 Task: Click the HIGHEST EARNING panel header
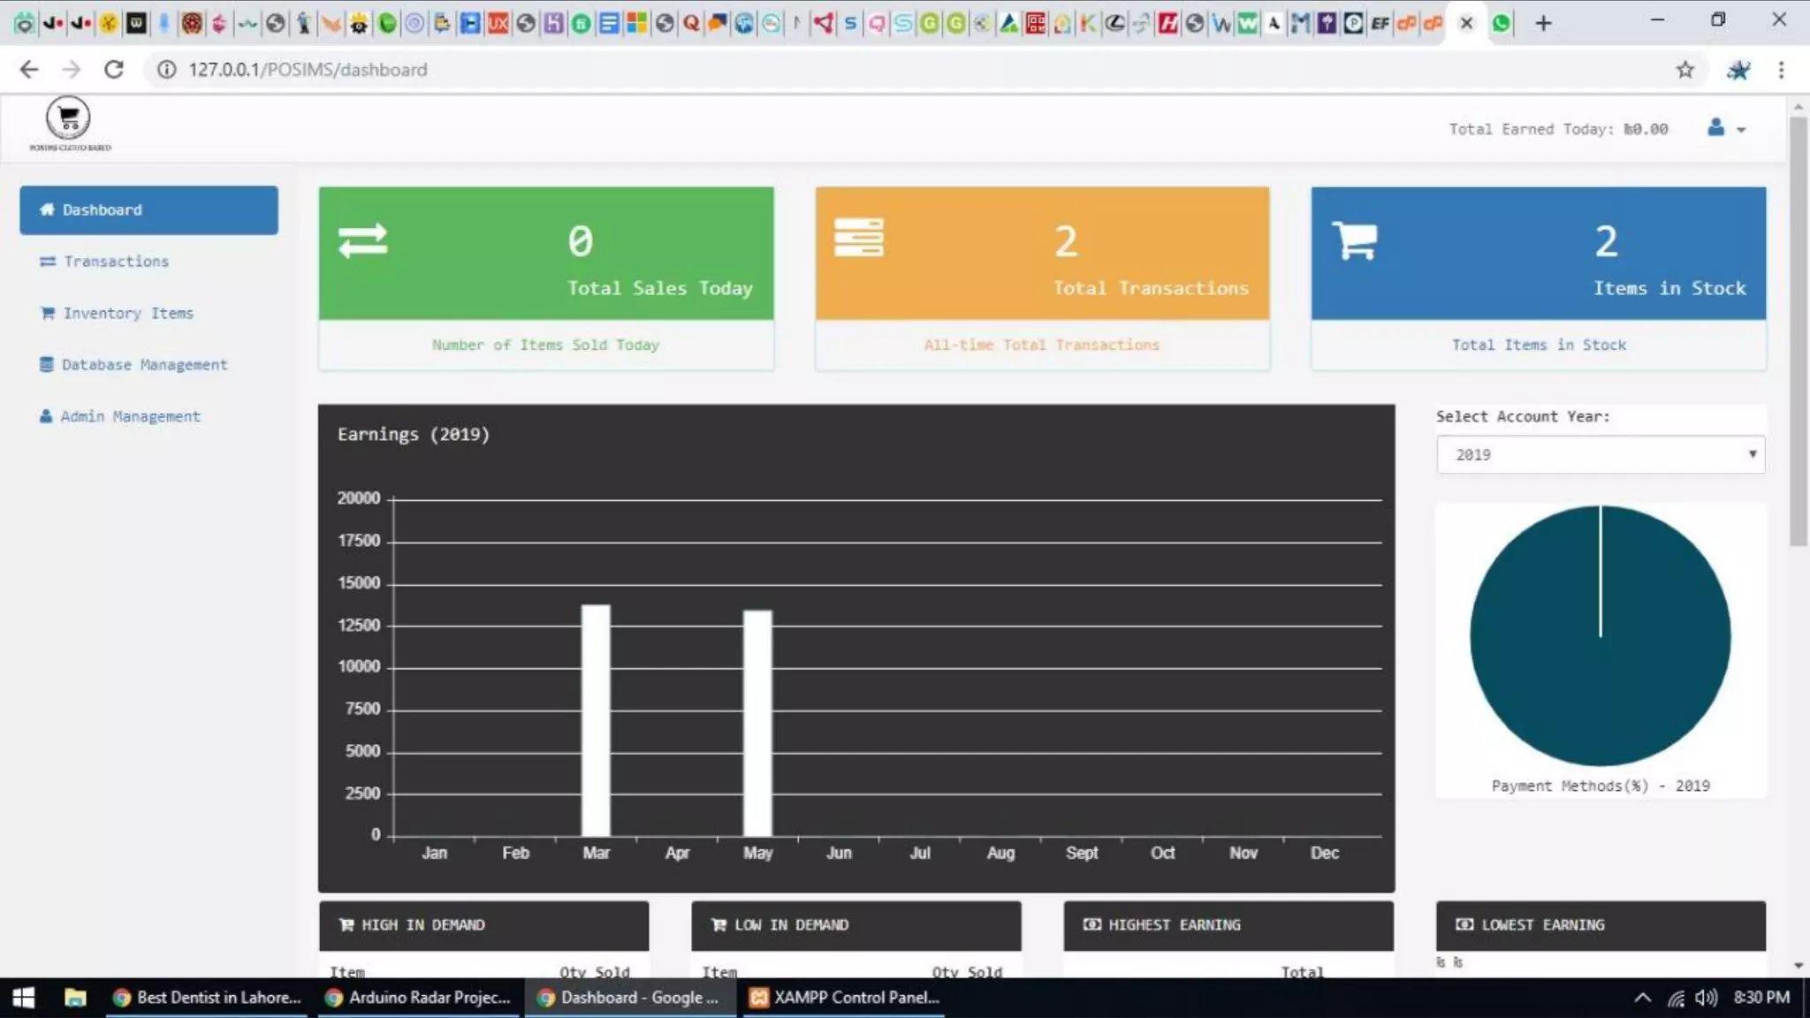pos(1228,925)
